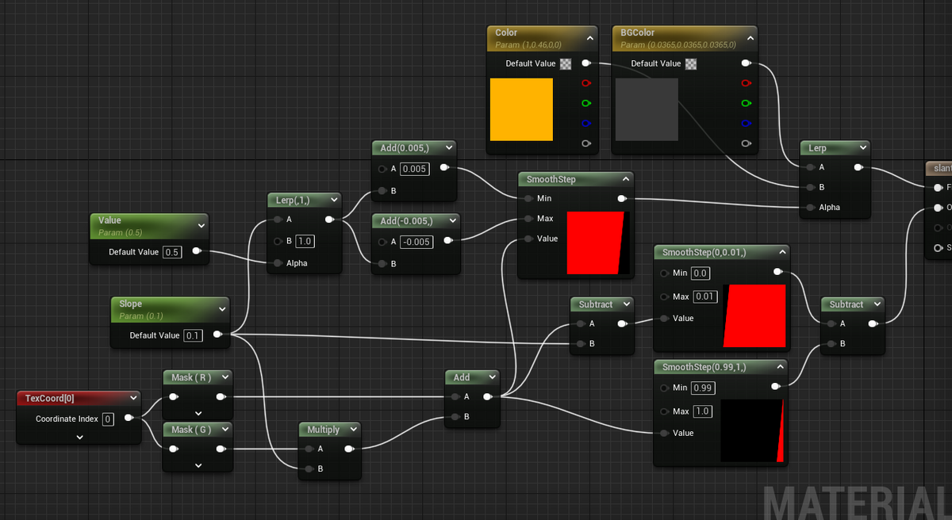Click left Subtract node output pin
This screenshot has width=952, height=520.
622,323
